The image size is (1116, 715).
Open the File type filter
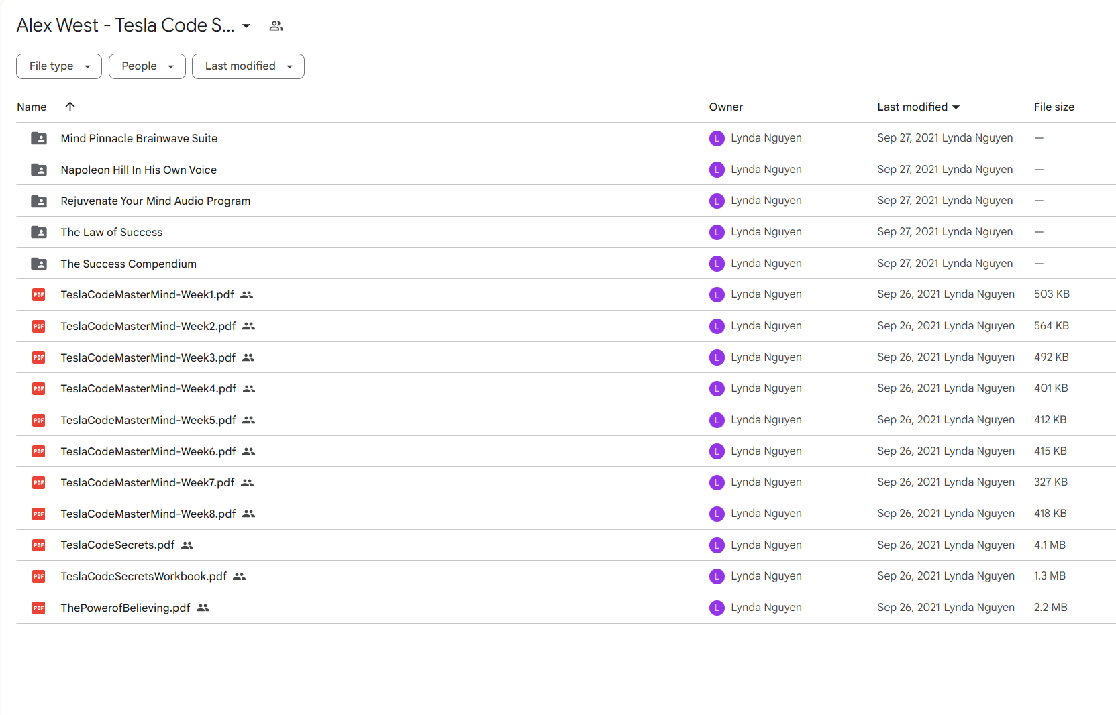click(59, 66)
